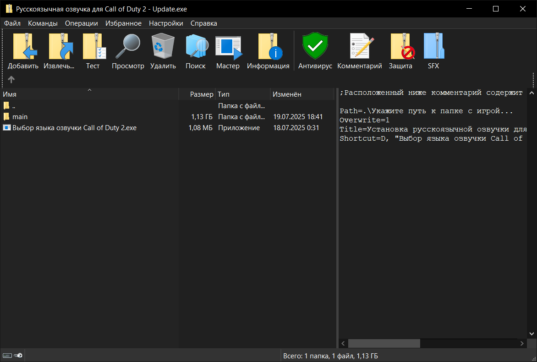This screenshot has width=537, height=362.
Task: Open the Команды menu
Action: click(x=43, y=23)
